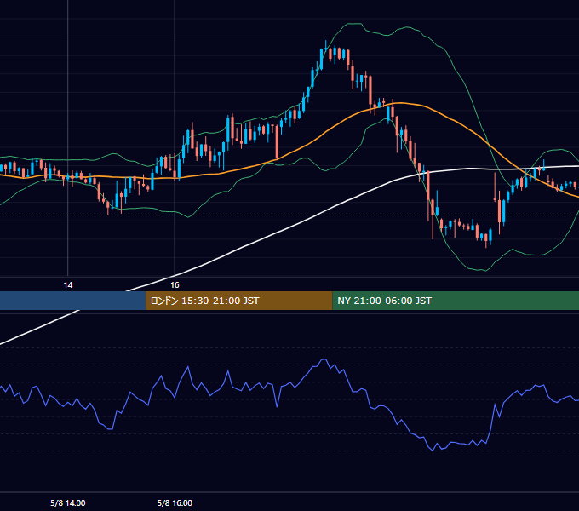Click the '5/8 14:00' date label
The width and height of the screenshot is (579, 511).
pos(68,502)
